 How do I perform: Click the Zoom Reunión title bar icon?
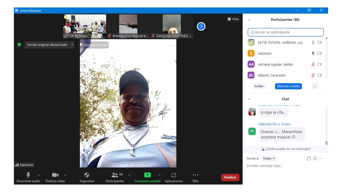(x=17, y=10)
